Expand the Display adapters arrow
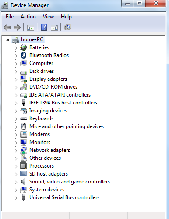The image size is (169, 219). [x=16, y=79]
